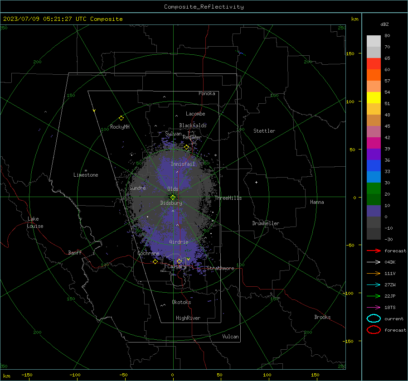Select the purple 10 dBZ color swatch
Viewport: 408px width, 381px height.
374,211
